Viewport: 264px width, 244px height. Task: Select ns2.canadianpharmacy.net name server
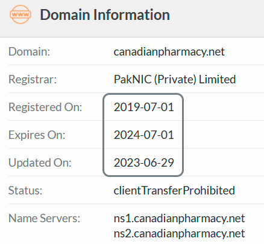[179, 234]
